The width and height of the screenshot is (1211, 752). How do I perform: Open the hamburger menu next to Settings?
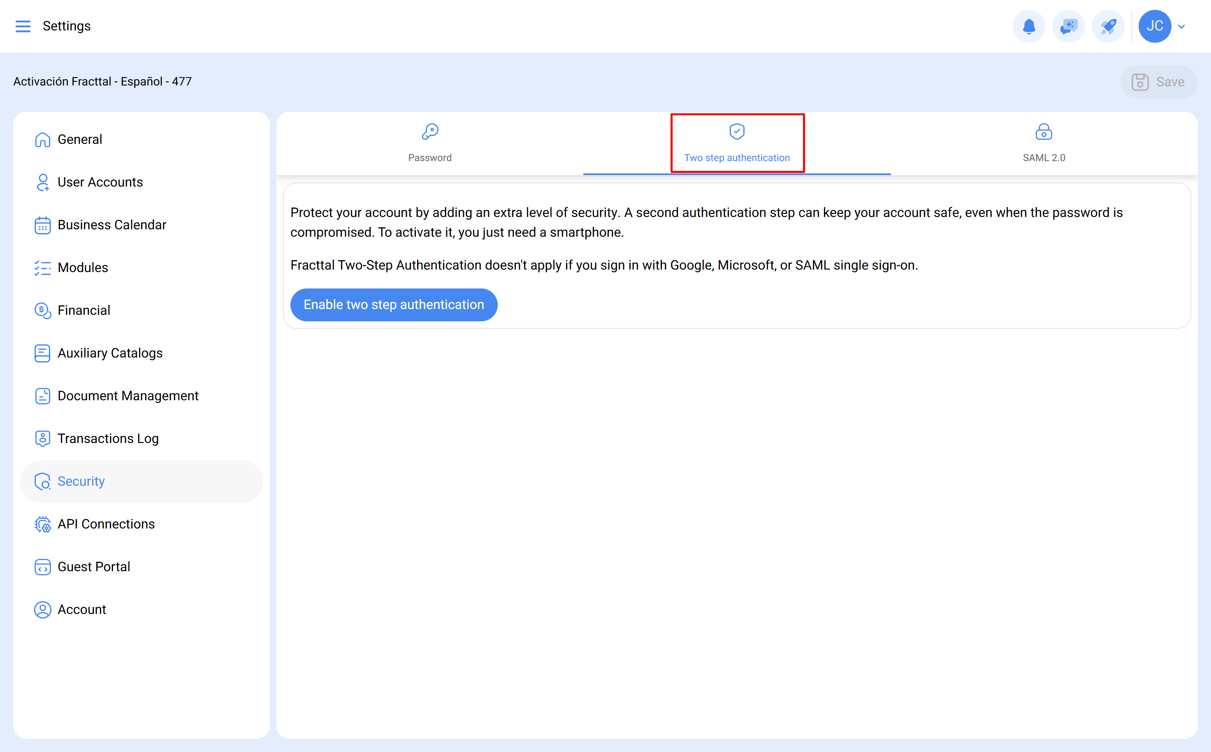[22, 26]
